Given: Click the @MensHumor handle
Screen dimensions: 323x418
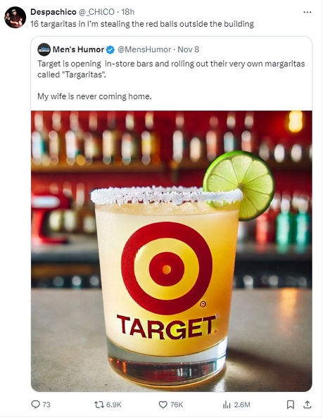Looking at the screenshot, I should click(144, 49).
